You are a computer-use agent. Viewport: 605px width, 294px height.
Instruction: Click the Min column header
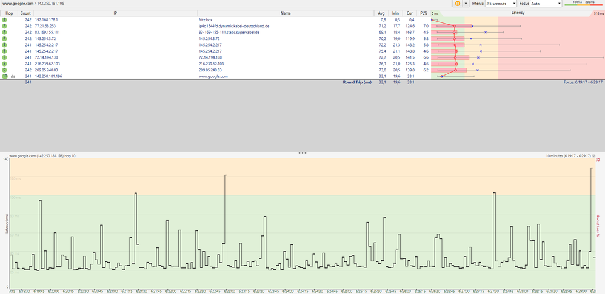[x=395, y=13]
